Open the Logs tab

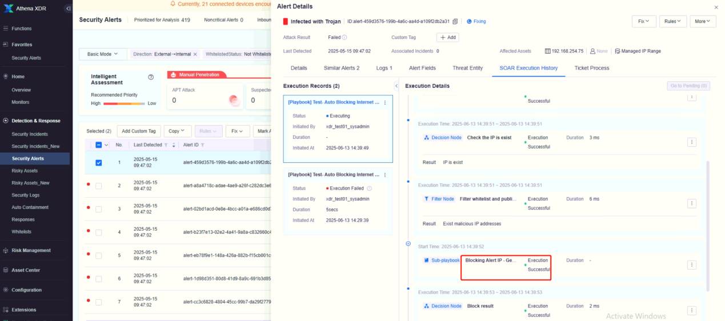[384, 68]
